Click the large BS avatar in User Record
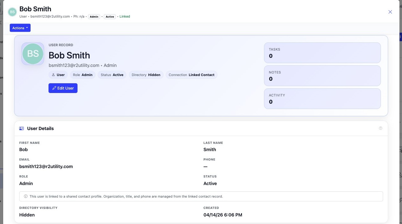 point(33,54)
